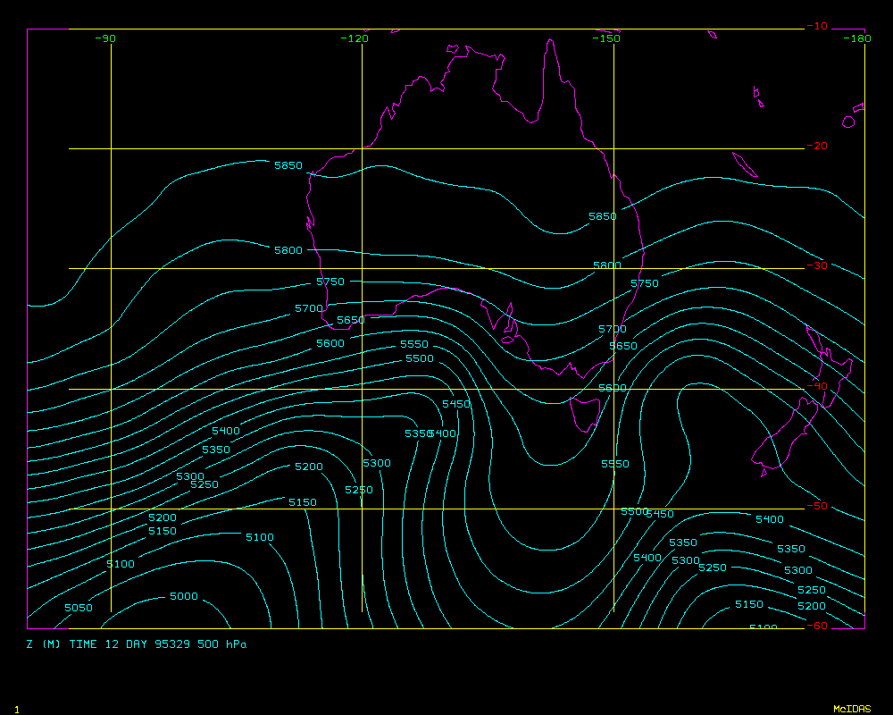Click the -120 longitude label

coord(355,38)
